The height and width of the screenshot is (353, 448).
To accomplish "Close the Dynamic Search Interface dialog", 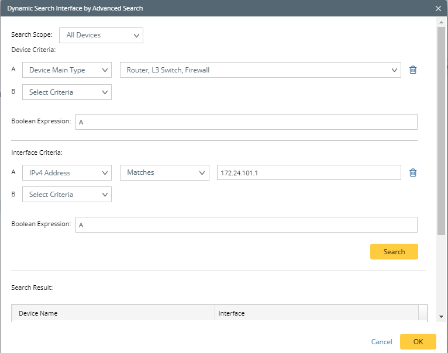I will [439, 8].
